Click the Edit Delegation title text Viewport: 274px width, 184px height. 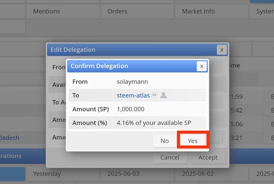[73, 50]
